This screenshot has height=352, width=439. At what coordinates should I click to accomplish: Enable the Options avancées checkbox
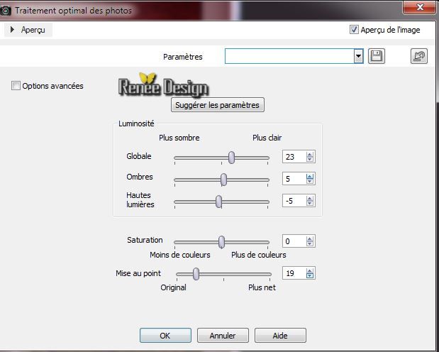(x=16, y=85)
